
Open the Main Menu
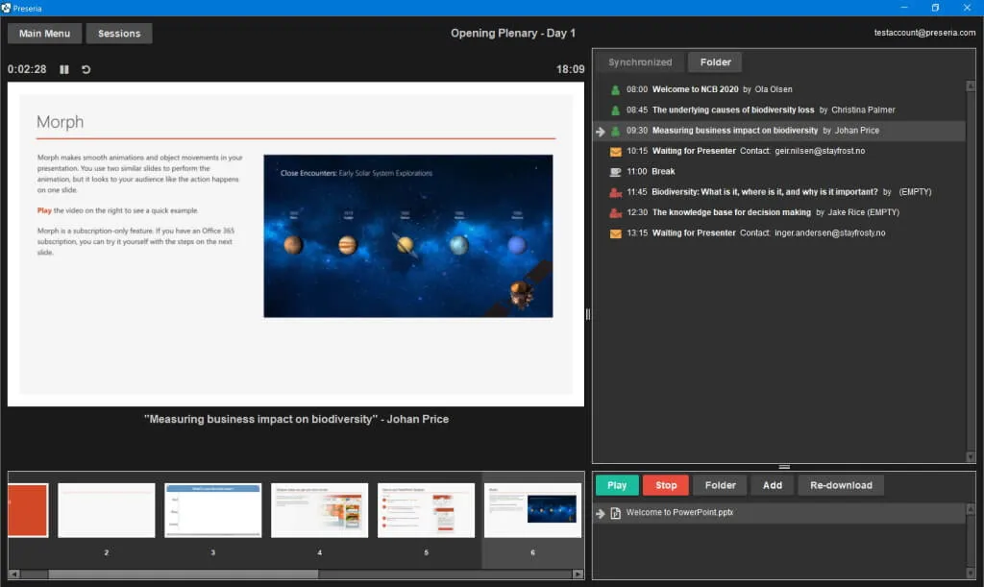[44, 34]
